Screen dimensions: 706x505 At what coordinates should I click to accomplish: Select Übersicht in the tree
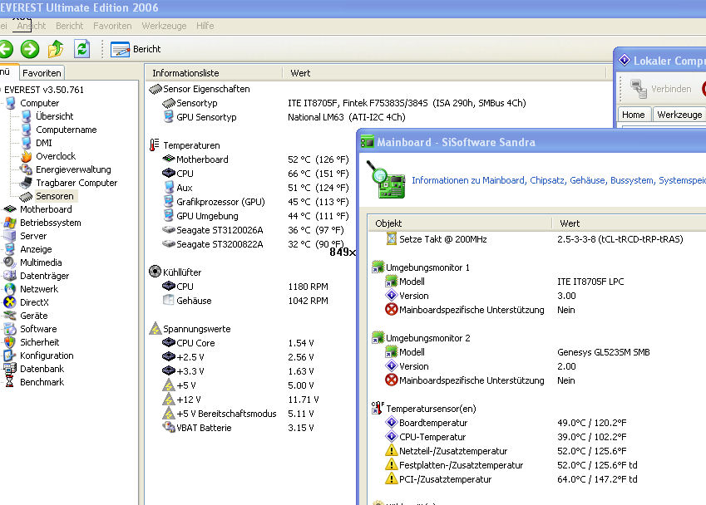(x=55, y=116)
